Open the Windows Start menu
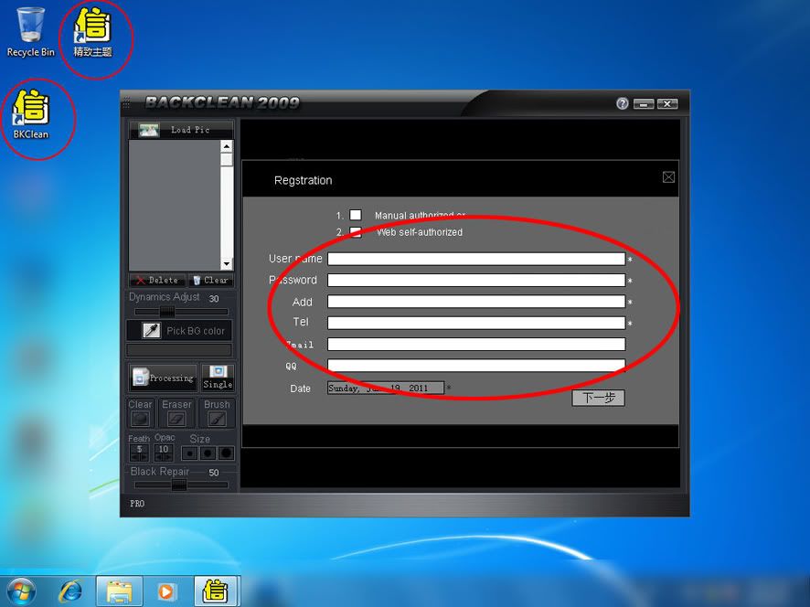The width and height of the screenshot is (810, 607). [x=21, y=591]
